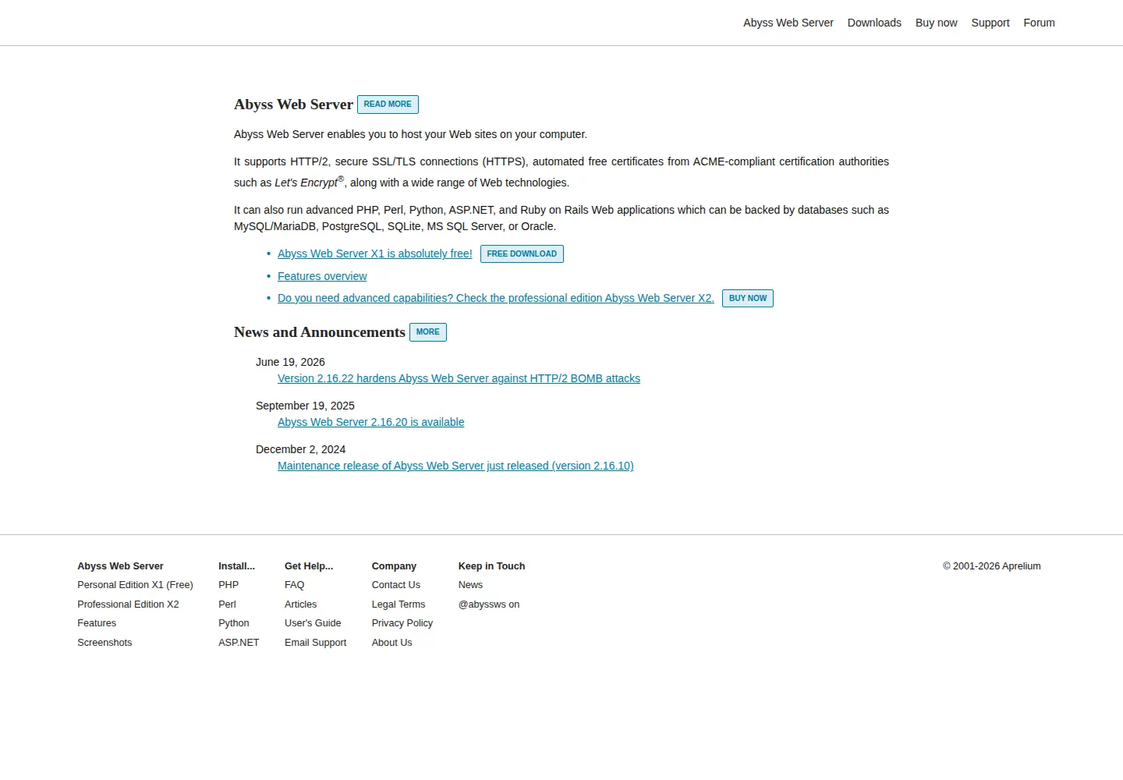Open the Contact Us footer link
This screenshot has height=780, width=1123.
tap(395, 585)
